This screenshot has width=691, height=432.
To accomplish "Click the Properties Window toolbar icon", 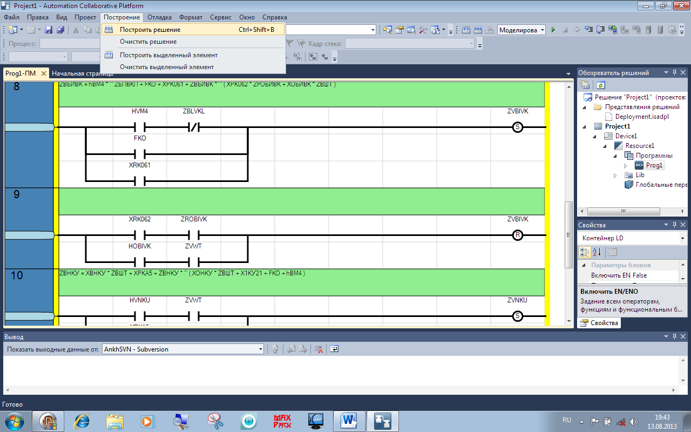I will click(399, 30).
